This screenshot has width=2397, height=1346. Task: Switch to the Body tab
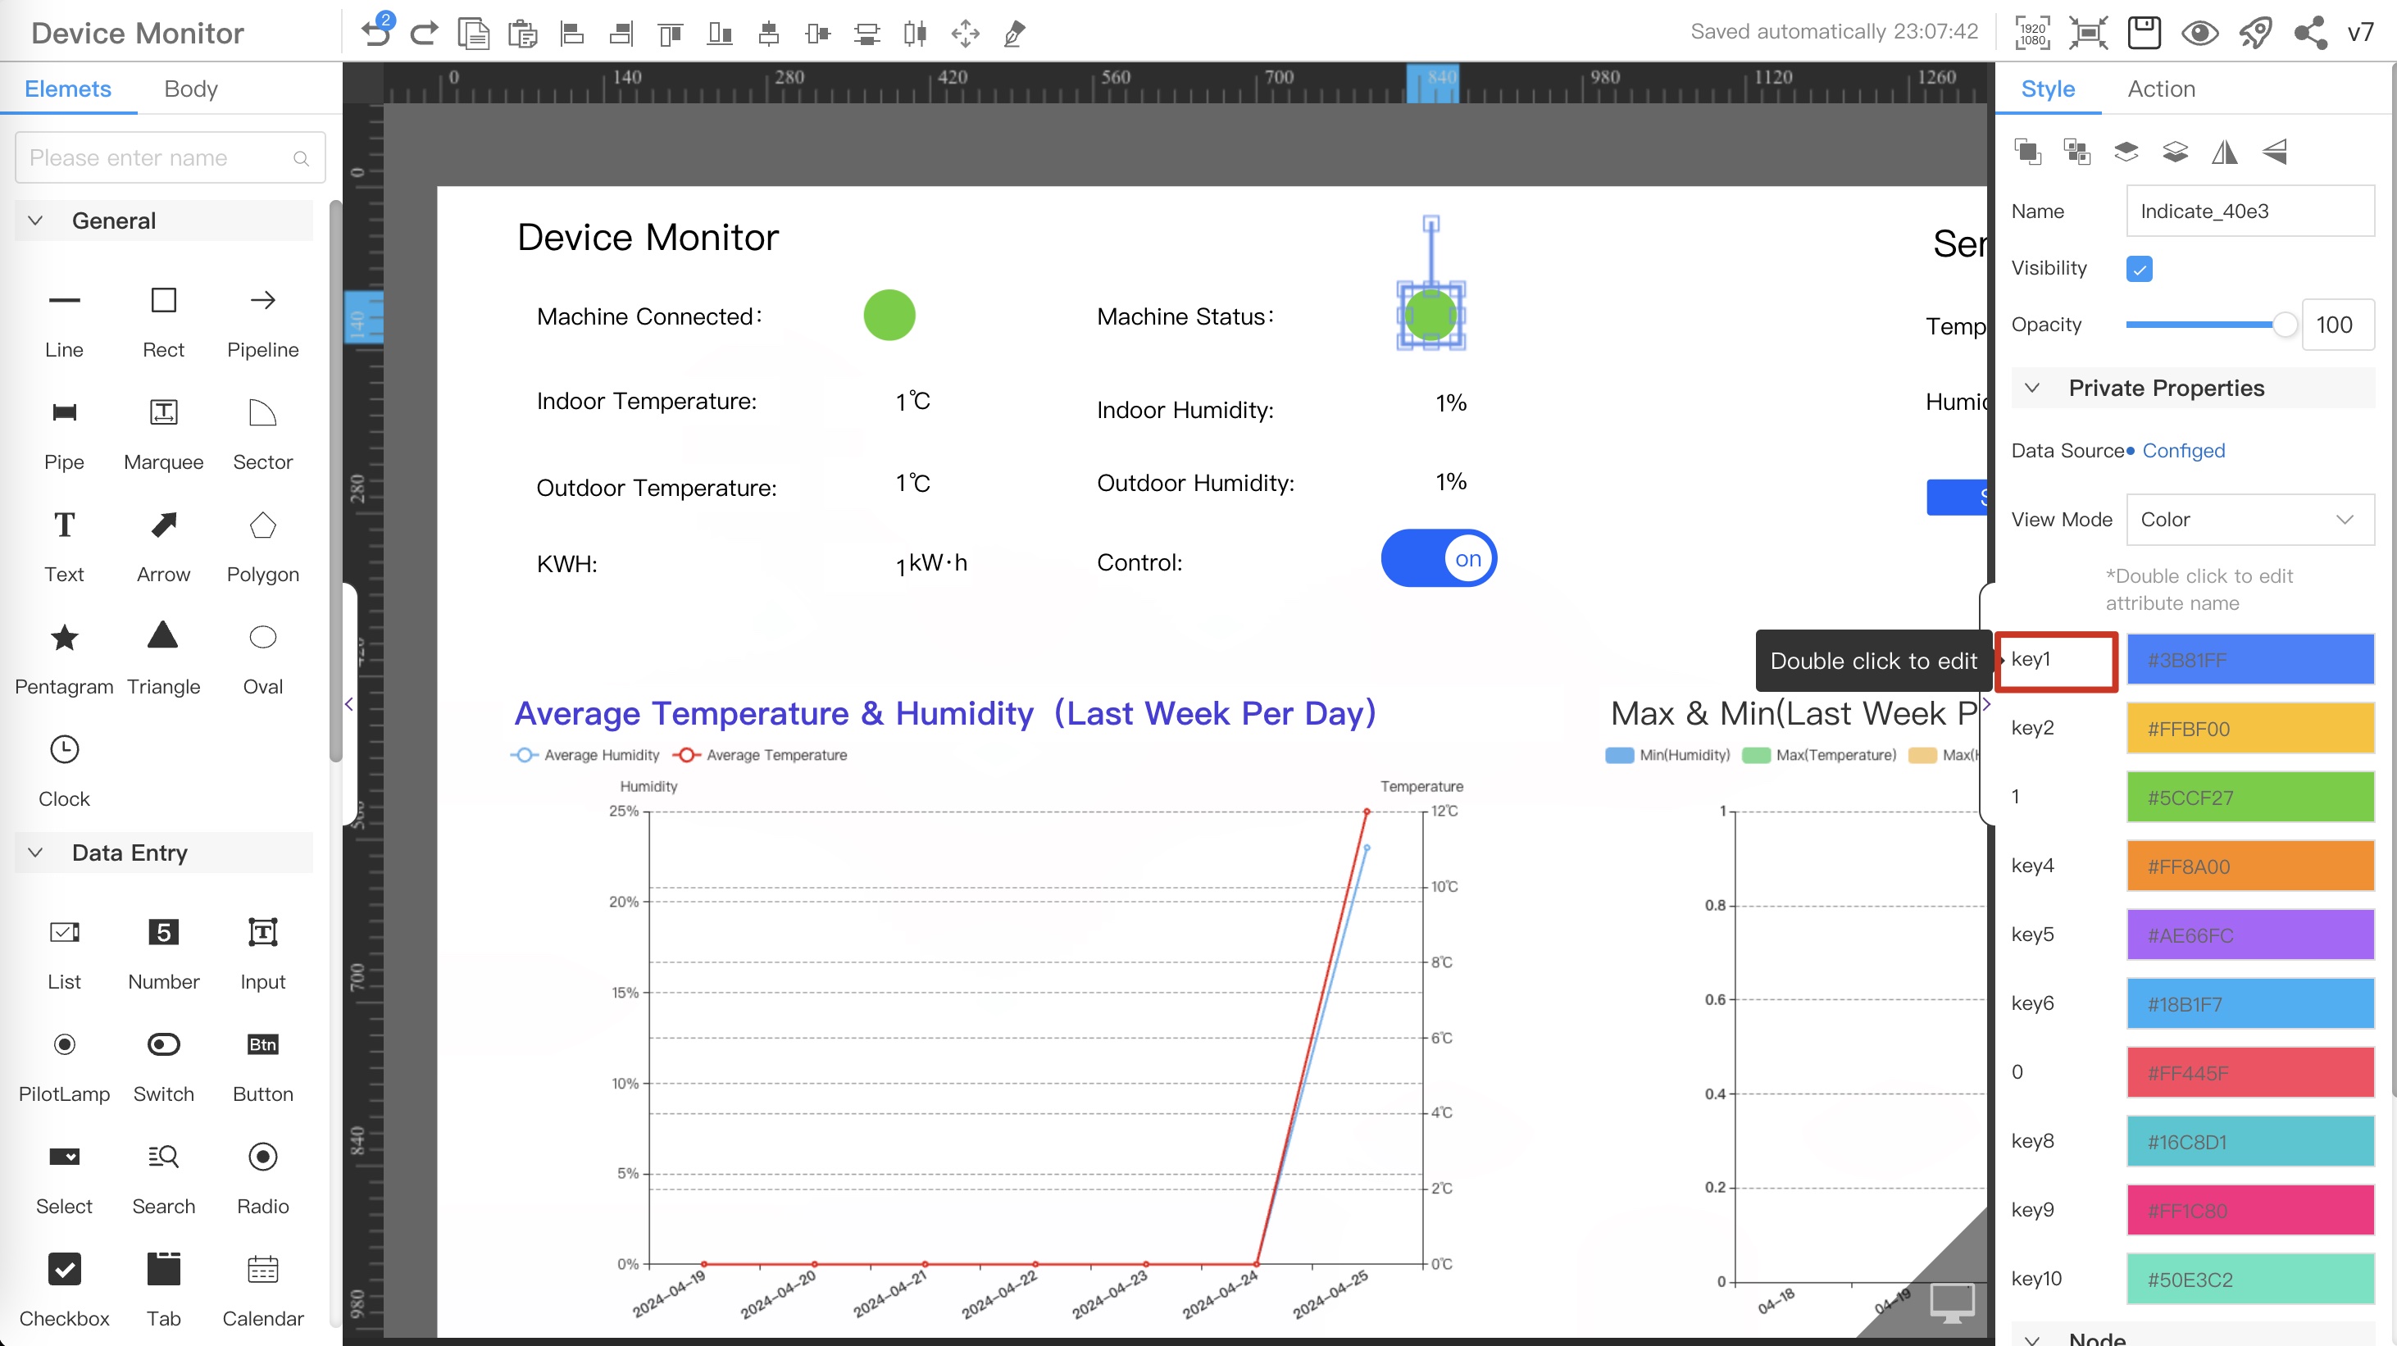[x=191, y=89]
